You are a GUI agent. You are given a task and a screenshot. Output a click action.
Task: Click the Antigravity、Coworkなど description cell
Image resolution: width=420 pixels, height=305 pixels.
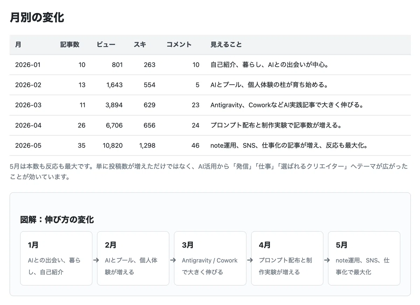click(287, 105)
